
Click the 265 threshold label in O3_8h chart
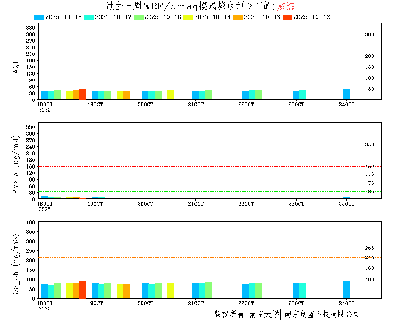tap(369, 248)
